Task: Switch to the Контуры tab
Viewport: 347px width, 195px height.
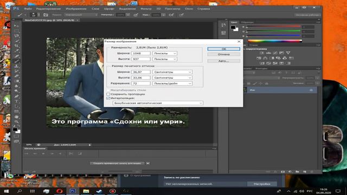Action: click(x=261, y=69)
